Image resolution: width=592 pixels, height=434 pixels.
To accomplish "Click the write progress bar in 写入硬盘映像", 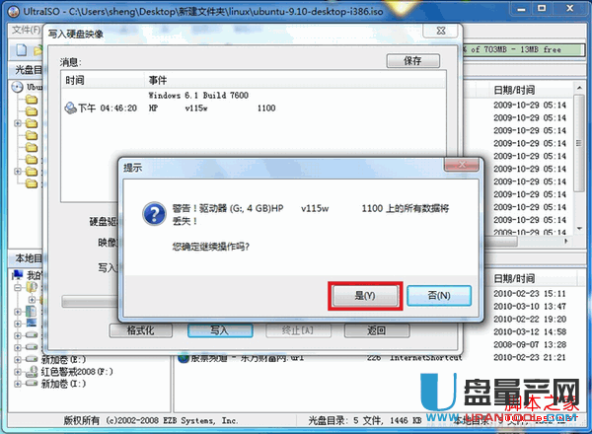I will click(90, 302).
